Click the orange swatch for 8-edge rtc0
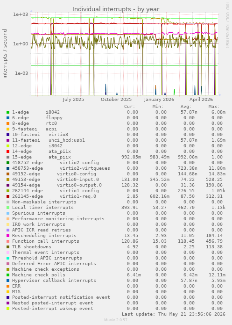232x325 pixels. (8, 123)
